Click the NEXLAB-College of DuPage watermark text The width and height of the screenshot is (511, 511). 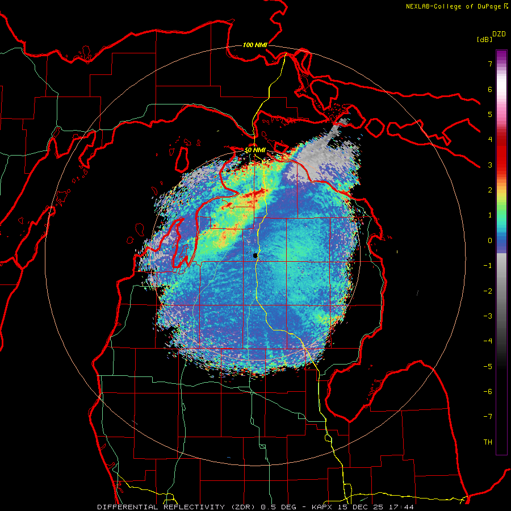click(x=453, y=6)
